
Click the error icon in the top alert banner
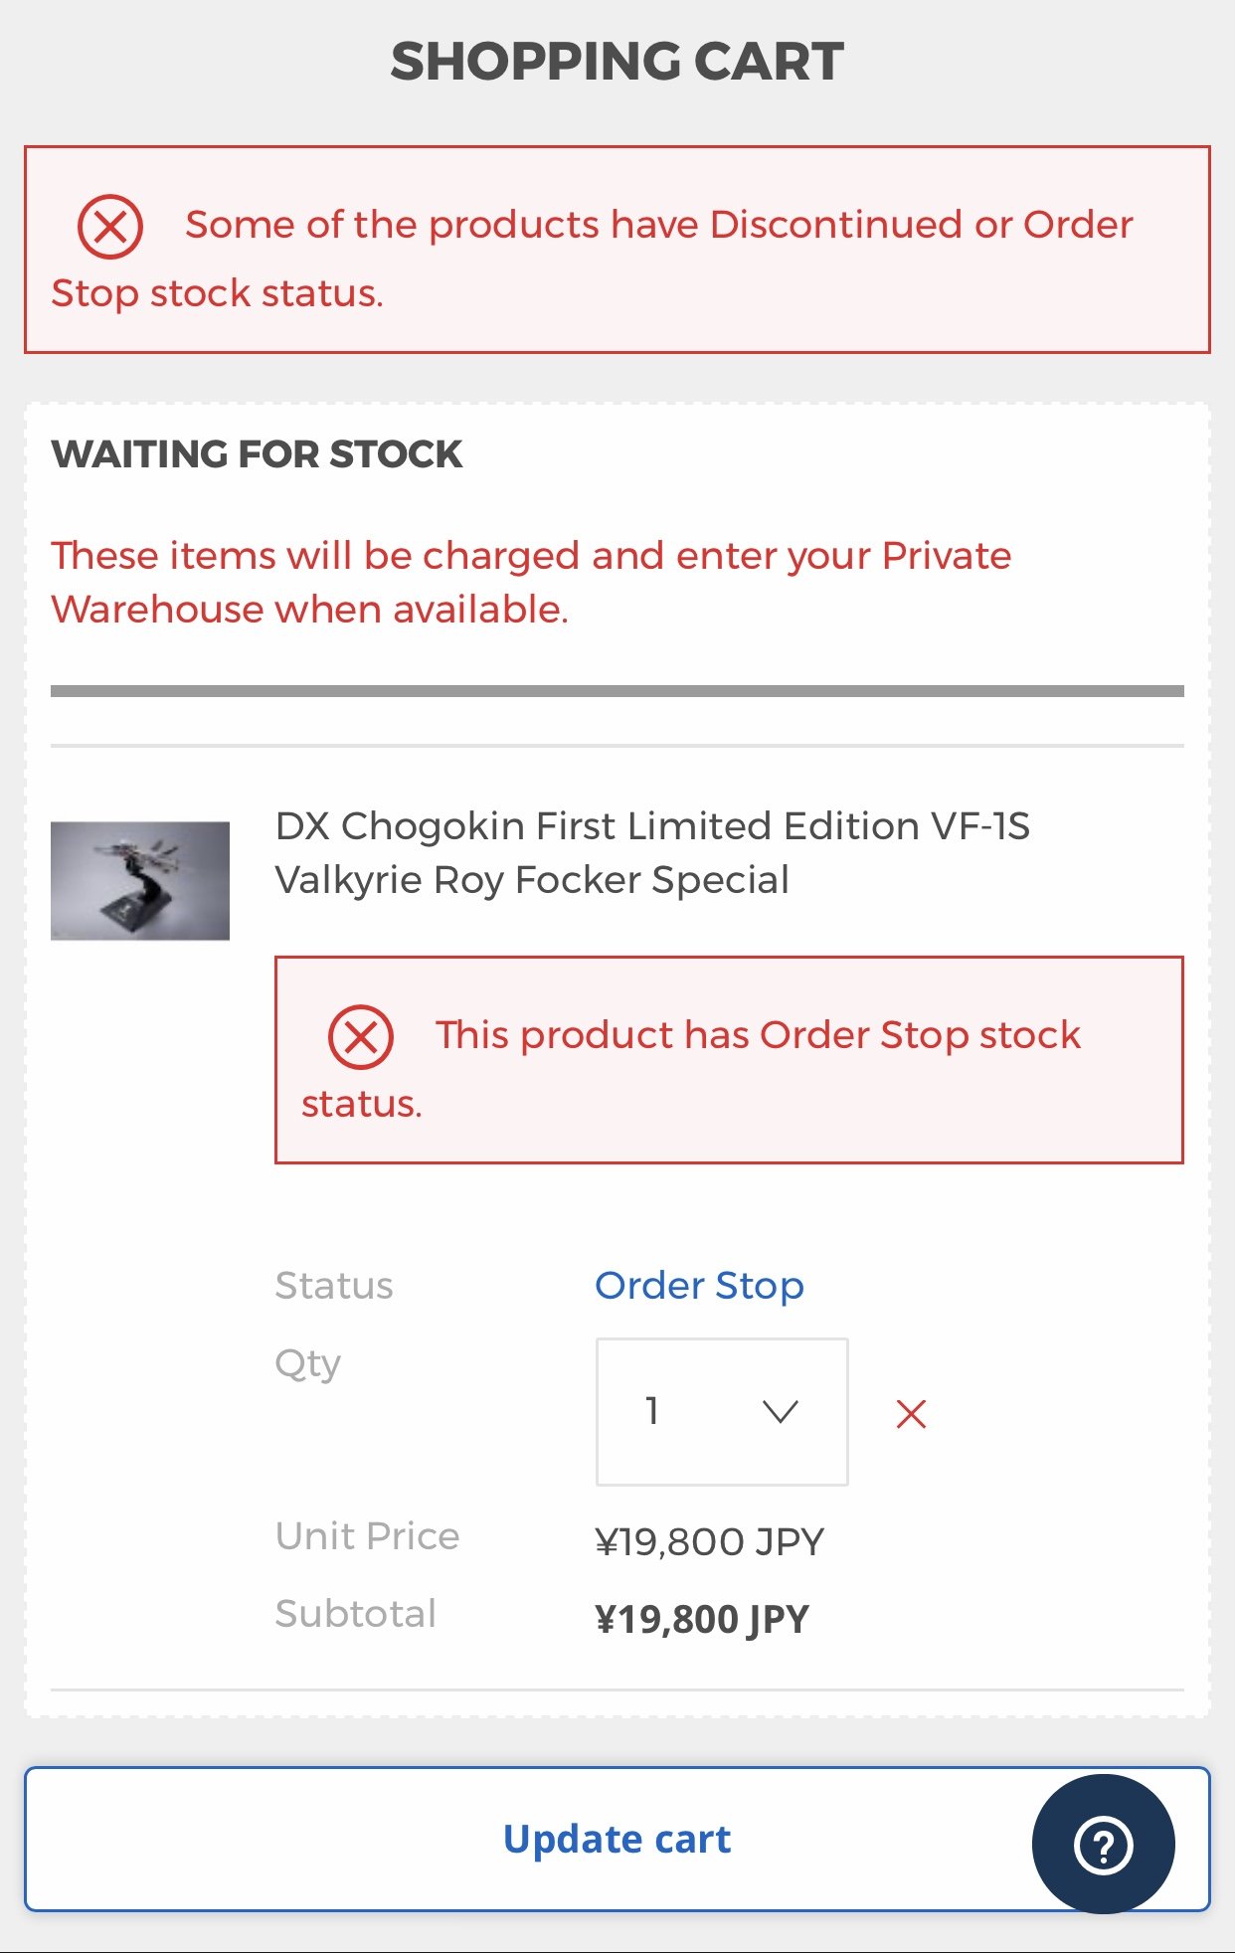(110, 226)
